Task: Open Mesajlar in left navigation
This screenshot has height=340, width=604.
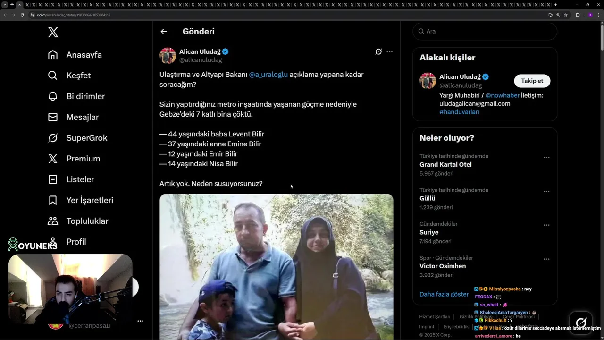Action: point(73,117)
